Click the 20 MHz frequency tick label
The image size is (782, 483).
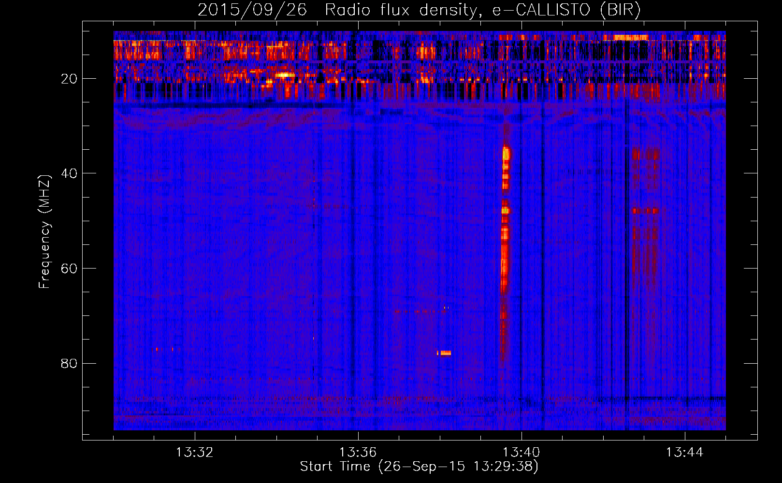(x=70, y=79)
